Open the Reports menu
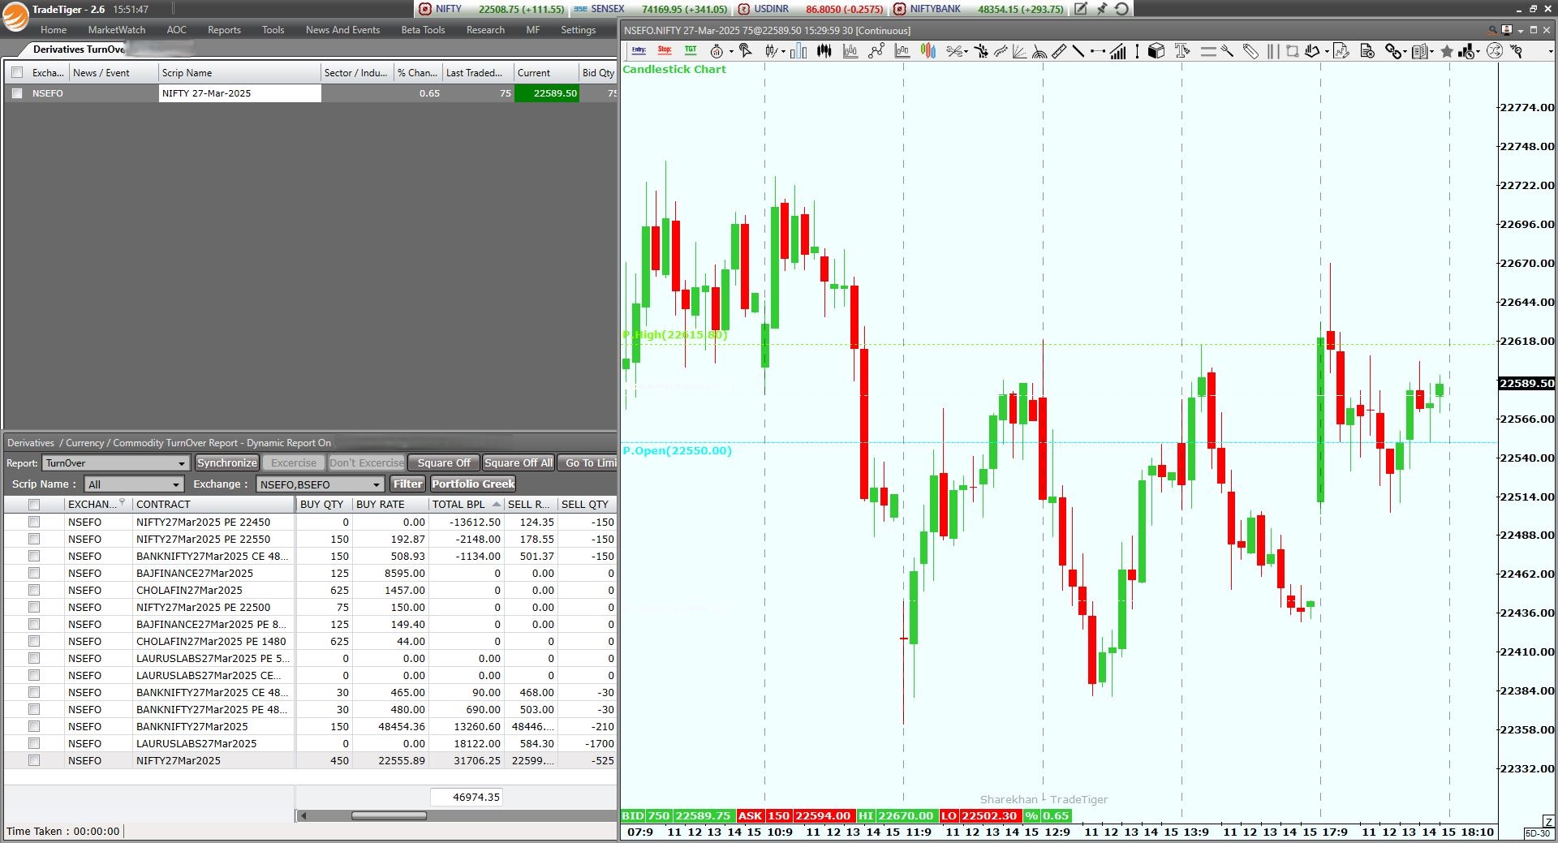This screenshot has height=843, width=1558. (224, 30)
